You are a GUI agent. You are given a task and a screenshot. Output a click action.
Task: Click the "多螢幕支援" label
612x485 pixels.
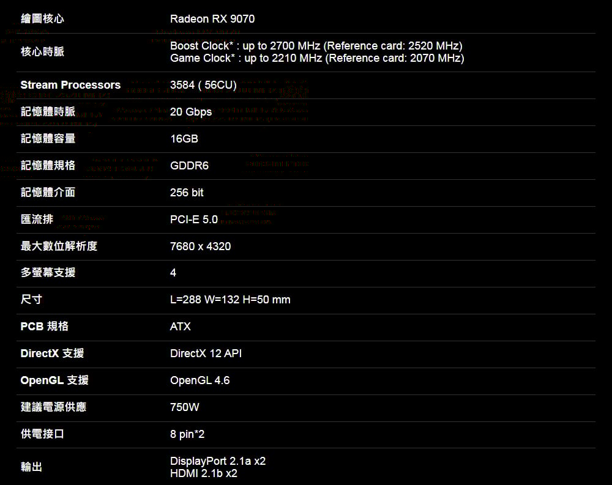pyautogui.click(x=48, y=272)
